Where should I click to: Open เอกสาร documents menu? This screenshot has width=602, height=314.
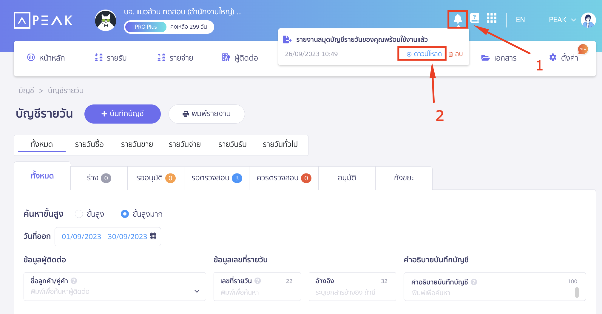(x=499, y=58)
